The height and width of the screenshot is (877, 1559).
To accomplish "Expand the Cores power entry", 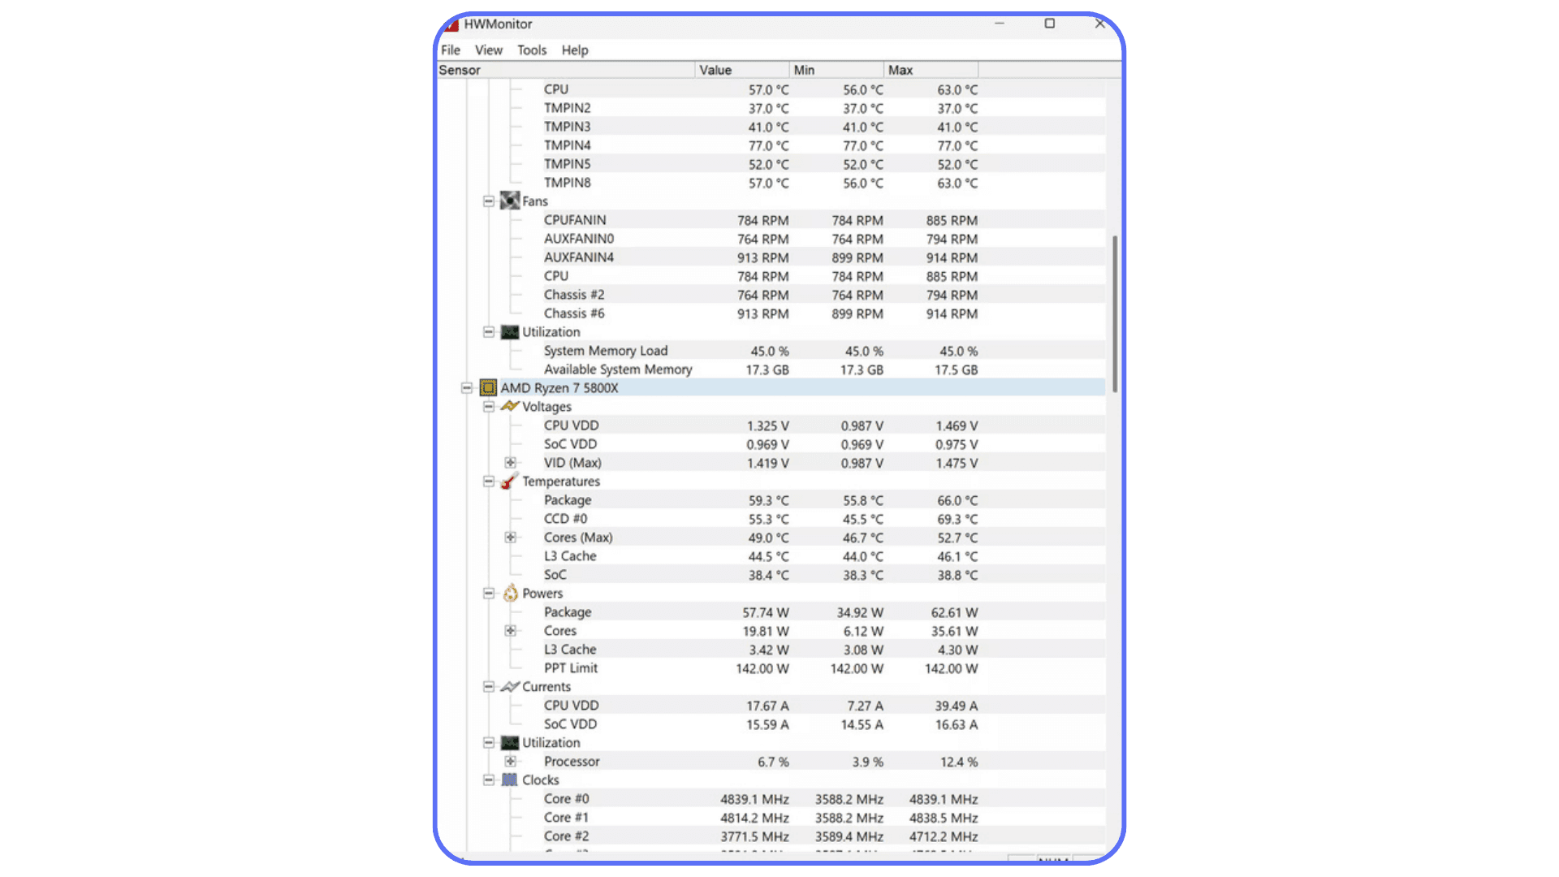I will tap(510, 631).
